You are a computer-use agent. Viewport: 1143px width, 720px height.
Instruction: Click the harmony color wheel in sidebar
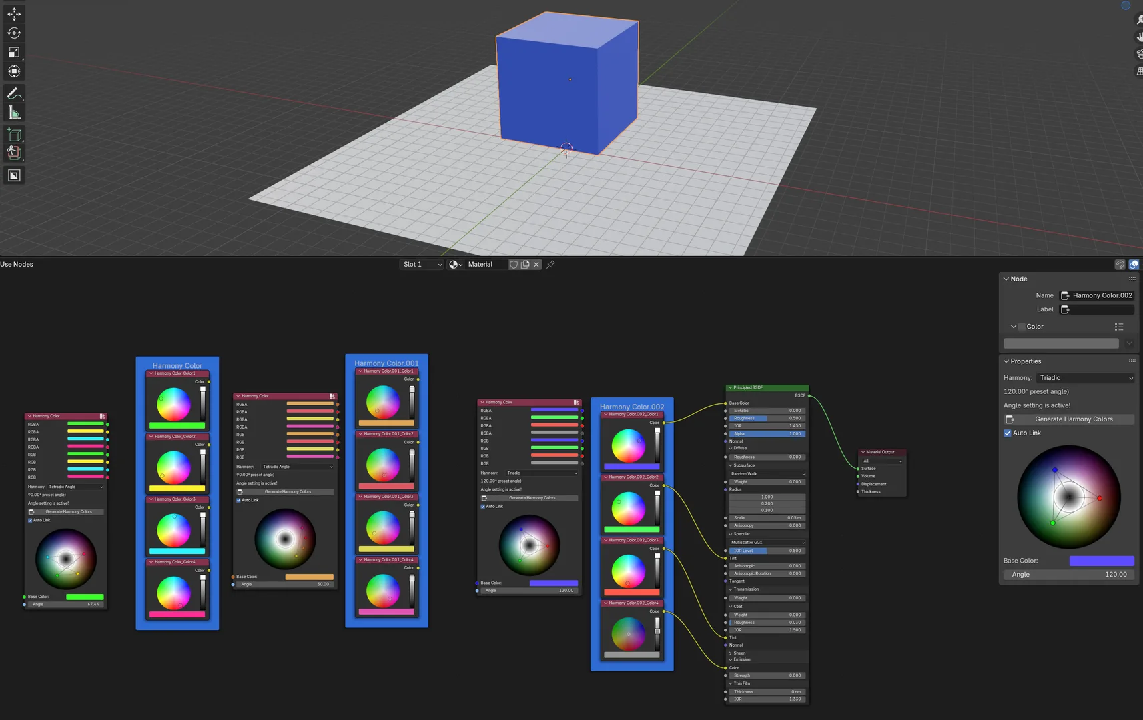[1069, 497]
